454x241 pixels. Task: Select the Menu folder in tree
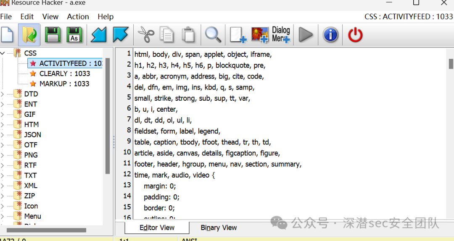32,216
